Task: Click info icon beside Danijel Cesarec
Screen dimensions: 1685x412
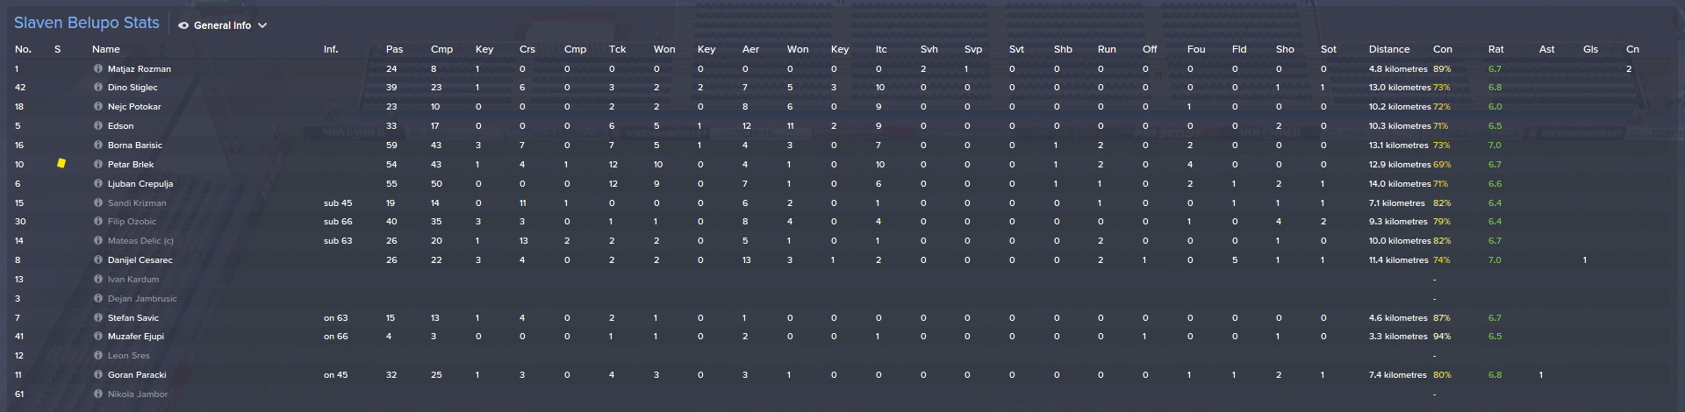Action: tap(98, 260)
